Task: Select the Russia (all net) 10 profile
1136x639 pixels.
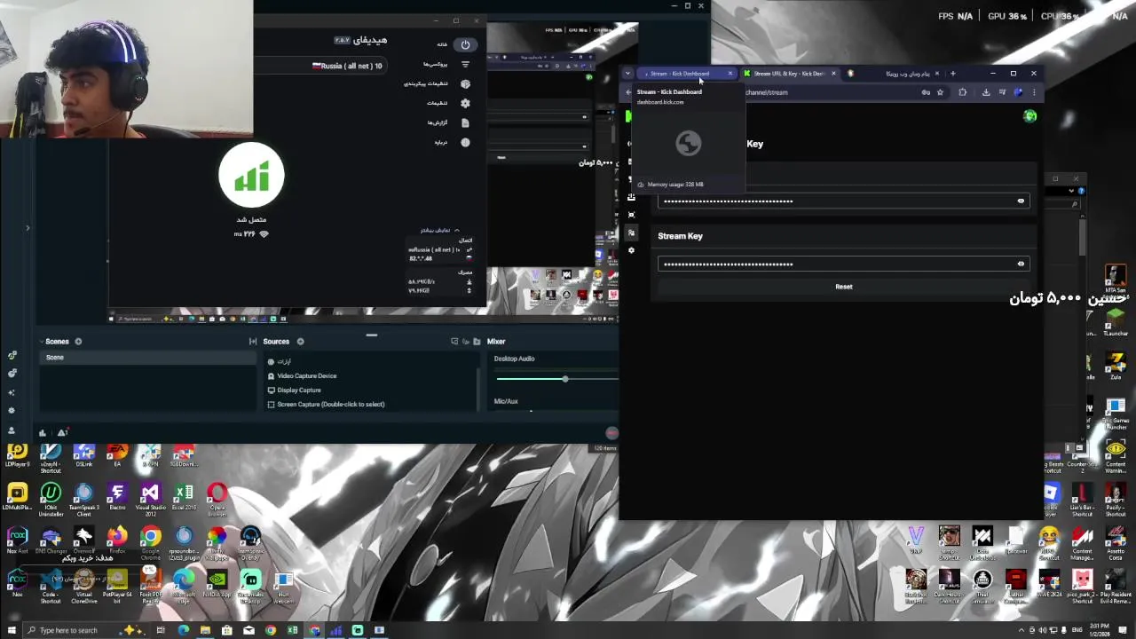Action: [347, 66]
